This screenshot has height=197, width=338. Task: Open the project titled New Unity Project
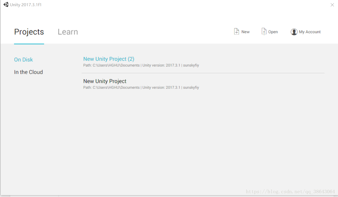point(105,81)
